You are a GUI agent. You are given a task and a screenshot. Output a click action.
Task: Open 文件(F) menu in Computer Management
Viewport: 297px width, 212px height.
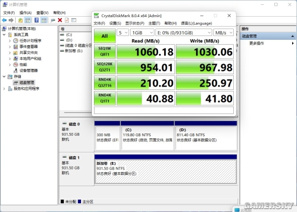[x=9, y=13]
